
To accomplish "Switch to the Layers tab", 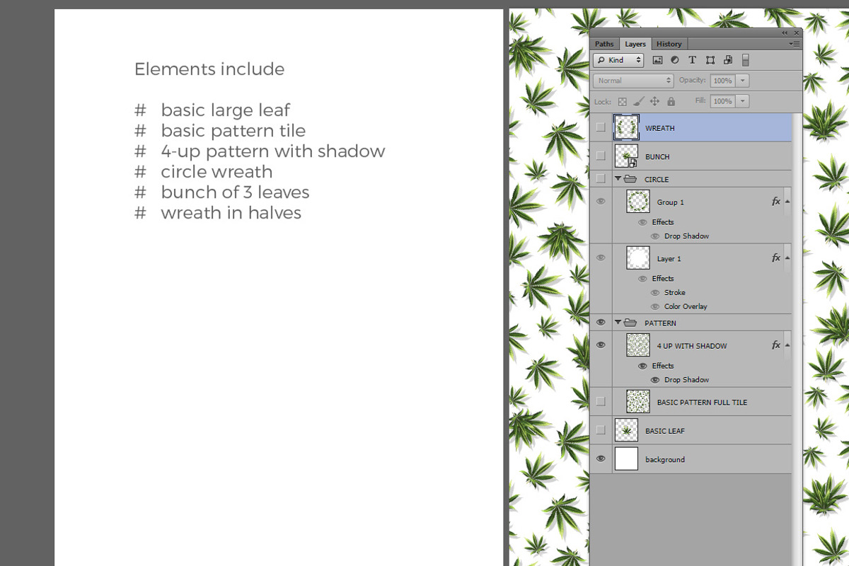I will pos(635,44).
